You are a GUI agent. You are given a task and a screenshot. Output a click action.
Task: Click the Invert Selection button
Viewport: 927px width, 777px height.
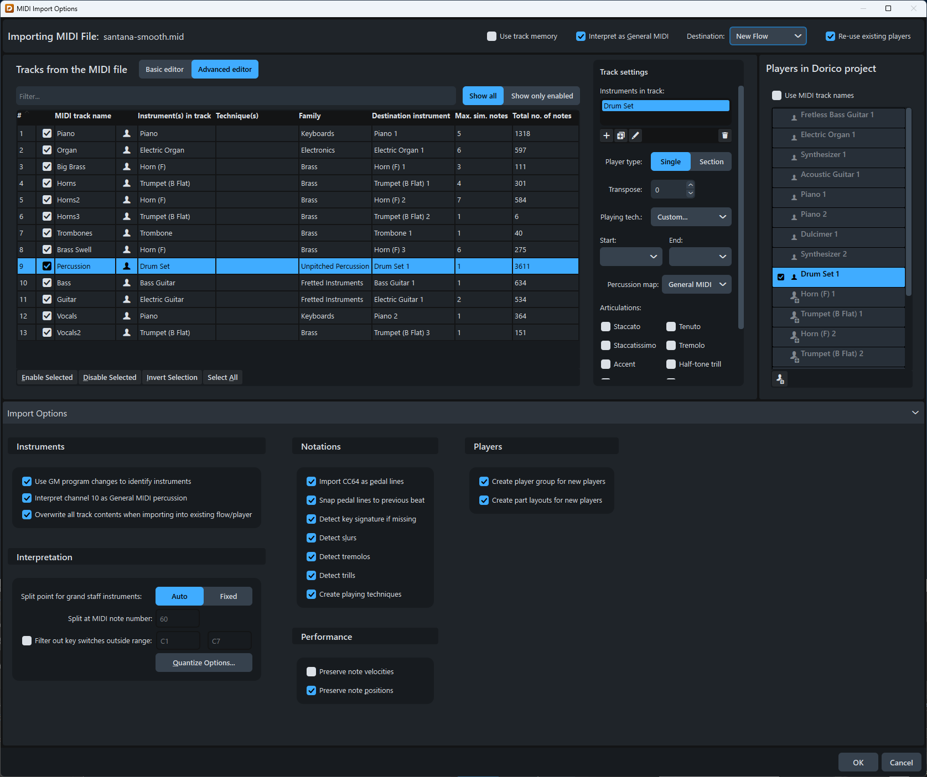(172, 377)
